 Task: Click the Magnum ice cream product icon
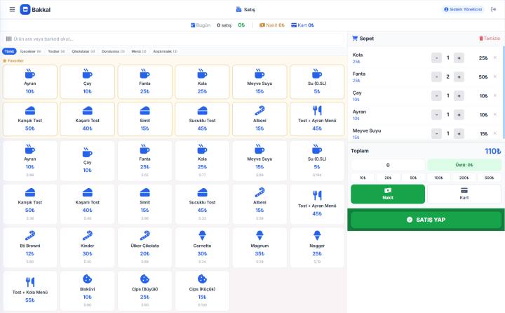tap(260, 235)
